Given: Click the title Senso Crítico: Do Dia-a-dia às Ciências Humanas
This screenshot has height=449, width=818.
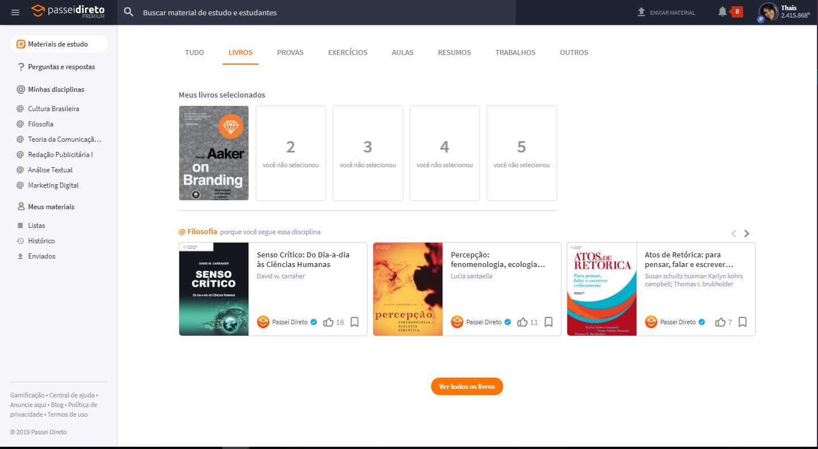Looking at the screenshot, I should point(303,260).
